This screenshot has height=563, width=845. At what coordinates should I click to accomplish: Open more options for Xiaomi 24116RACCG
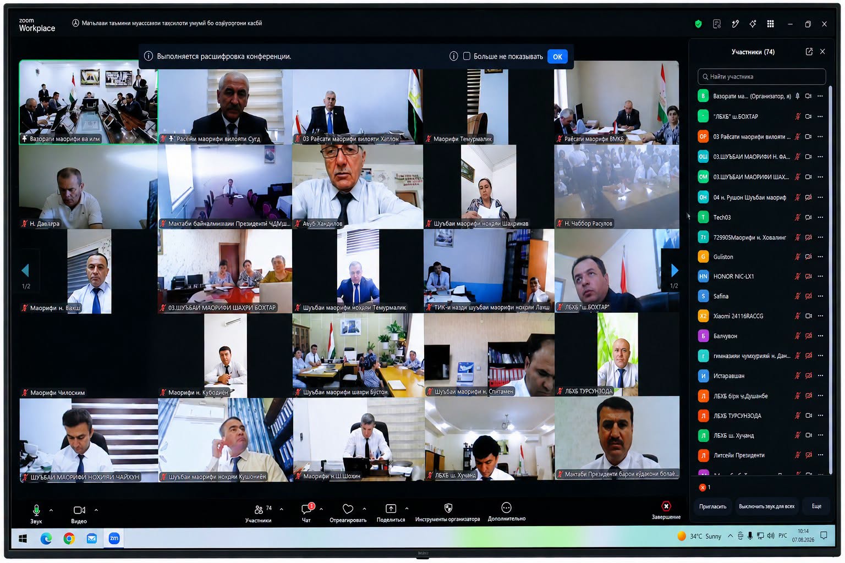click(820, 316)
